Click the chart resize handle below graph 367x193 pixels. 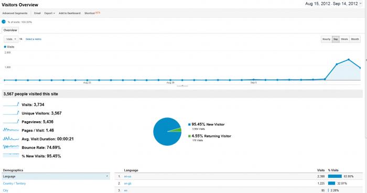click(x=182, y=86)
